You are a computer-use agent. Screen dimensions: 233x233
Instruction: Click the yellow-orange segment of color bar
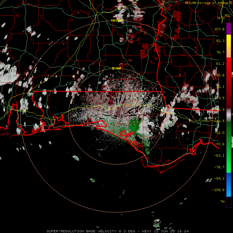[x=229, y=46]
